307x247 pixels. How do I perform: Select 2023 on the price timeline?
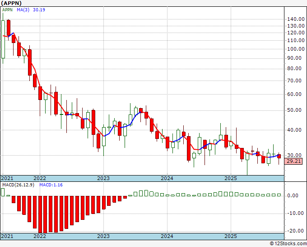click(103, 178)
